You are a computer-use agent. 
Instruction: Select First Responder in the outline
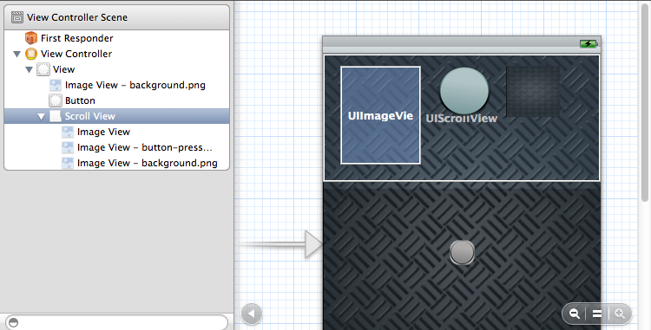point(116,38)
